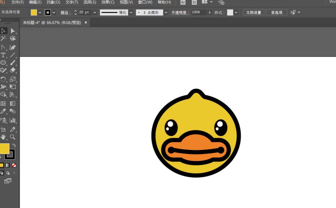336x208 pixels.
Task: Pick the Eyedropper tool
Action: coord(4,111)
